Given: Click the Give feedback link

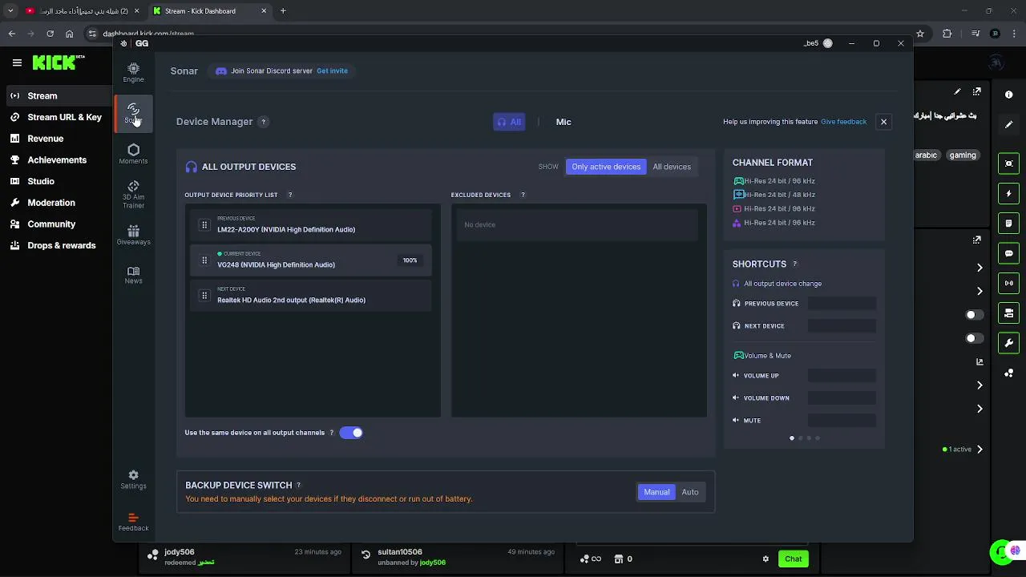Looking at the screenshot, I should (843, 122).
